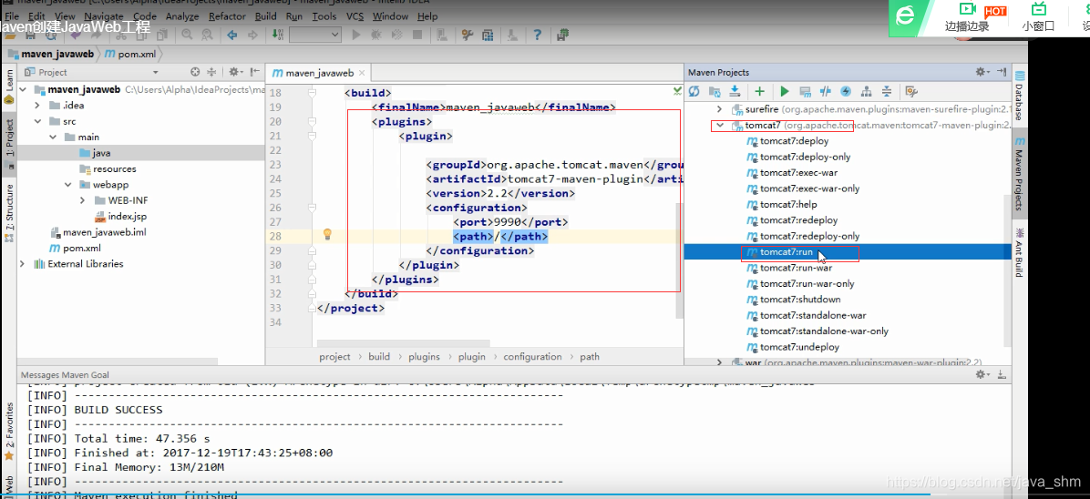Click the Help question mark icon
Screen dimensions: 1090x499
[x=538, y=34]
